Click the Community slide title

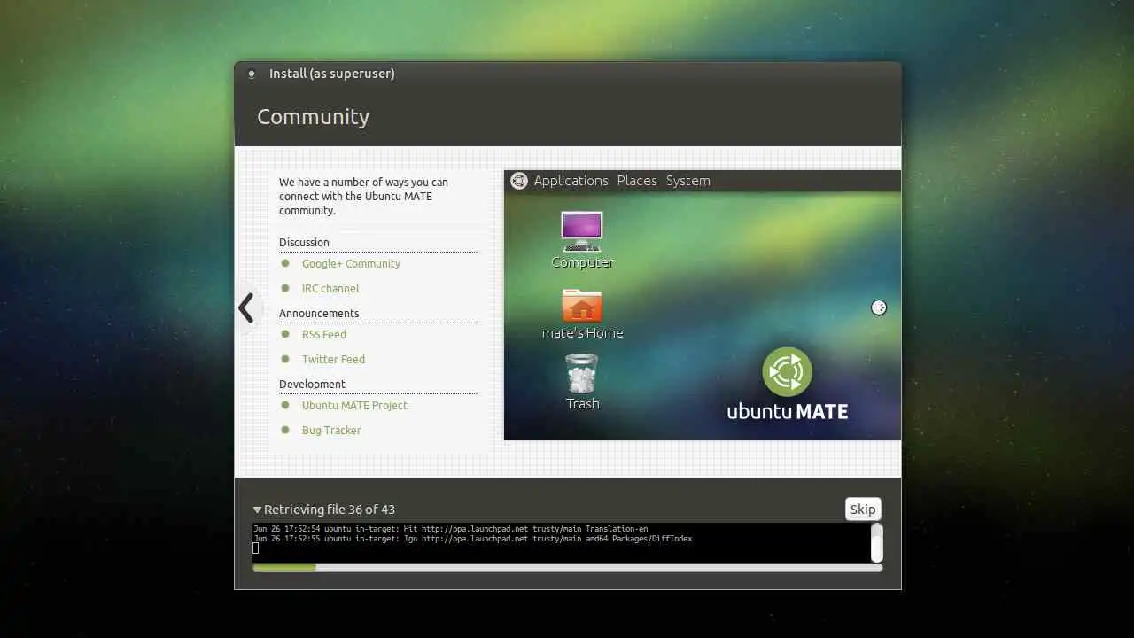(x=313, y=117)
